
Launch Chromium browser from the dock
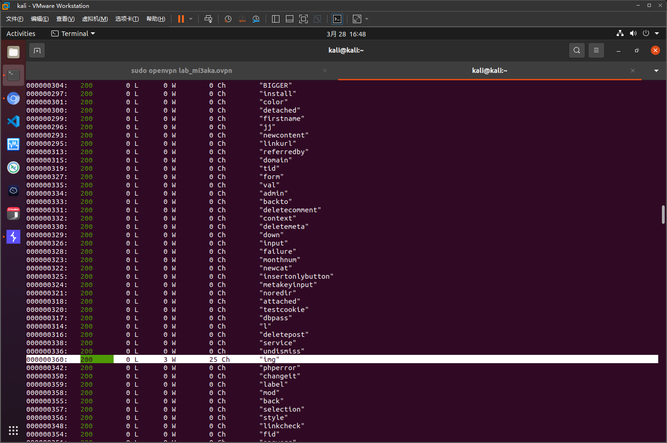coord(13,98)
